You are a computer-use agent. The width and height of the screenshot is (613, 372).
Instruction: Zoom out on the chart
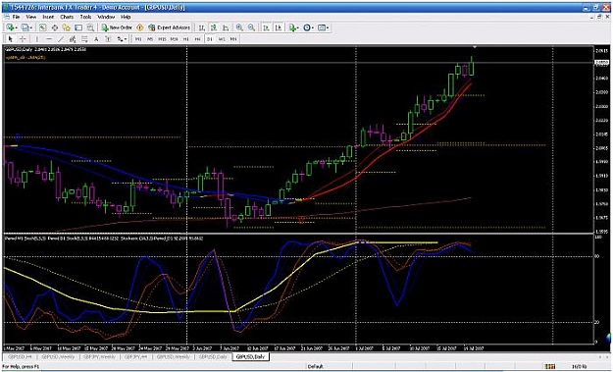(x=251, y=27)
